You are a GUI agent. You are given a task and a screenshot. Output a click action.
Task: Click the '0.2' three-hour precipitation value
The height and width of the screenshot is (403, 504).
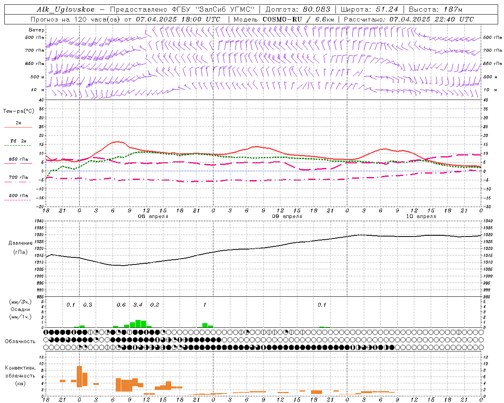click(x=155, y=305)
